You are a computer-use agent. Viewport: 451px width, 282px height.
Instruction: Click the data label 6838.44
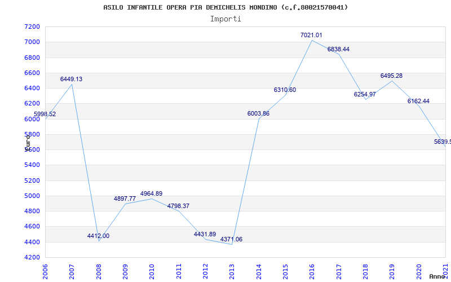coord(338,50)
